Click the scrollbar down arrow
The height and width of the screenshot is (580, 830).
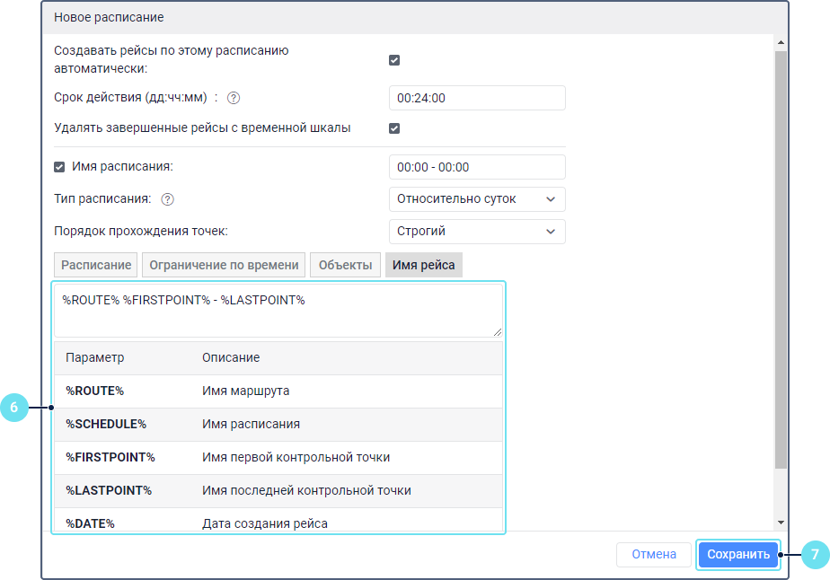780,523
